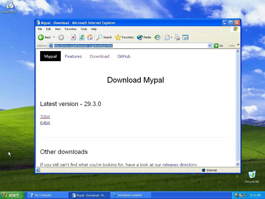Click the Other downloads heading
This screenshot has width=265, height=199.
[64, 152]
